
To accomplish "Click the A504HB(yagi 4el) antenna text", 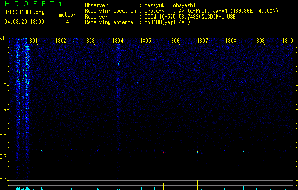I will [167, 22].
